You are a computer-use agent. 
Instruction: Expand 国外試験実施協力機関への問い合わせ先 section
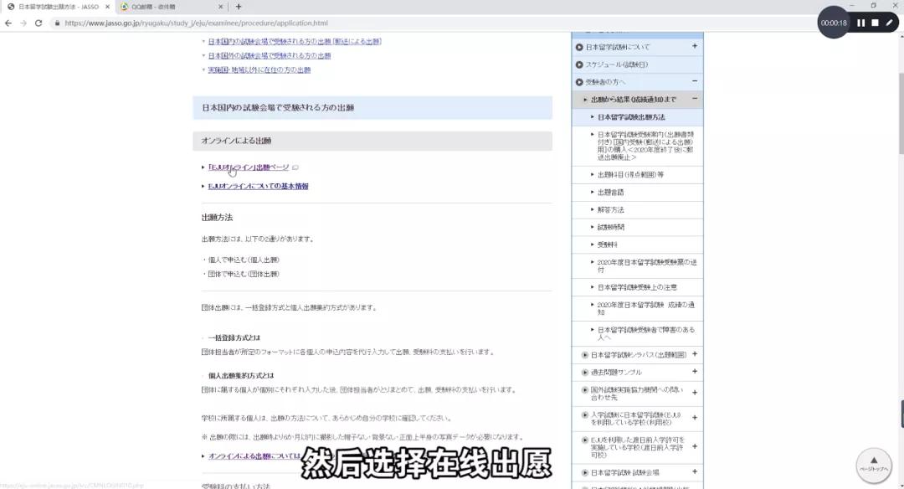click(695, 393)
